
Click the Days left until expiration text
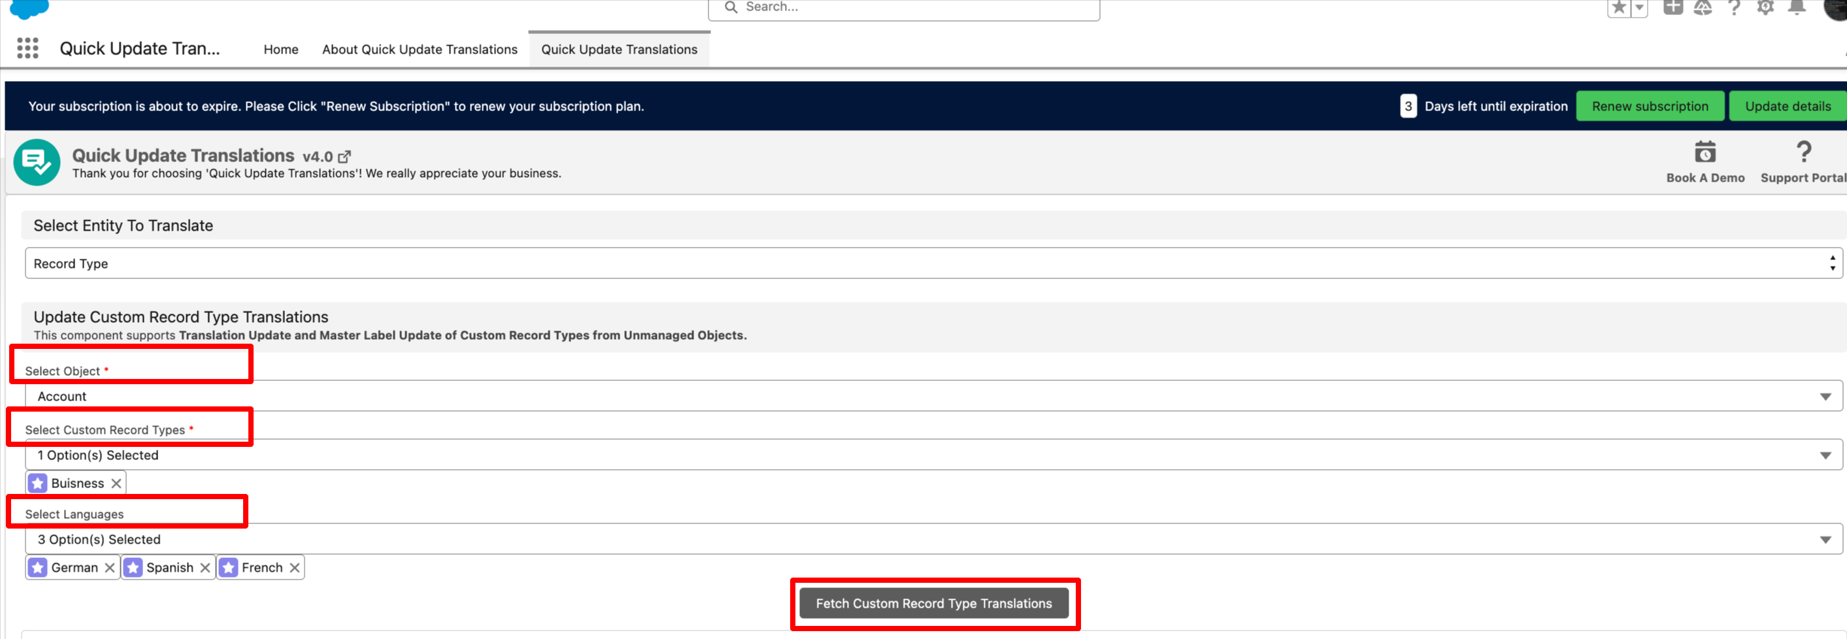1495,106
